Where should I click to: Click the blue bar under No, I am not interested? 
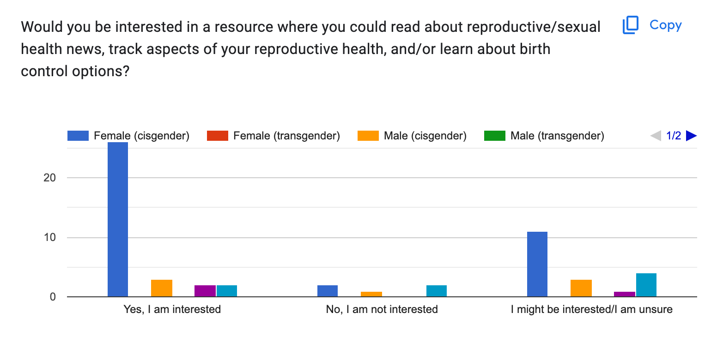point(328,291)
